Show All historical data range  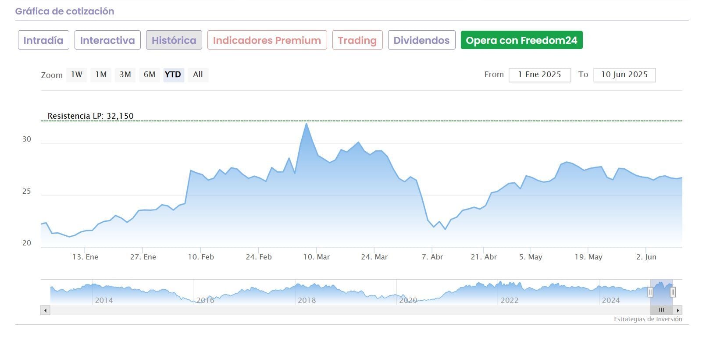click(198, 75)
